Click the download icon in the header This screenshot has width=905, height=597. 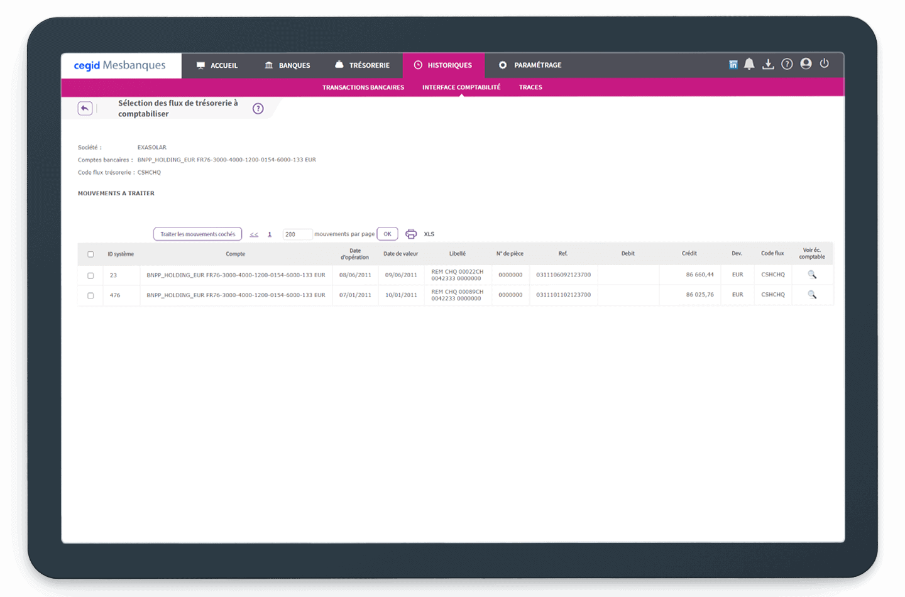768,64
